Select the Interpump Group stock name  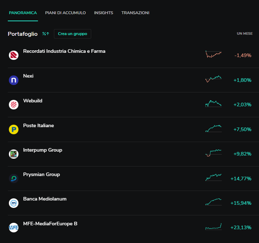coord(43,150)
